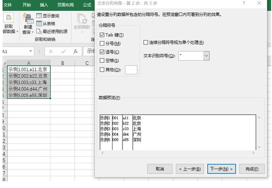272x188 pixels.
Task: Close the 文本分列向导 dialog
Action: (x=259, y=3)
